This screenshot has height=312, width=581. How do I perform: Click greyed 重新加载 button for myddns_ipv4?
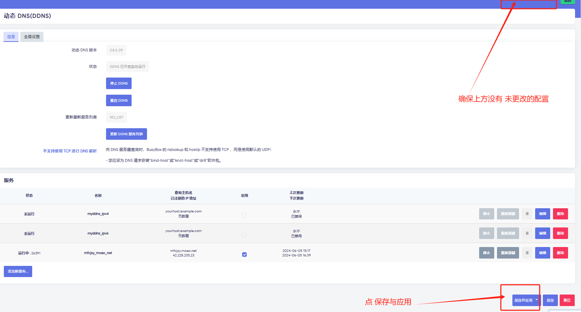508,214
